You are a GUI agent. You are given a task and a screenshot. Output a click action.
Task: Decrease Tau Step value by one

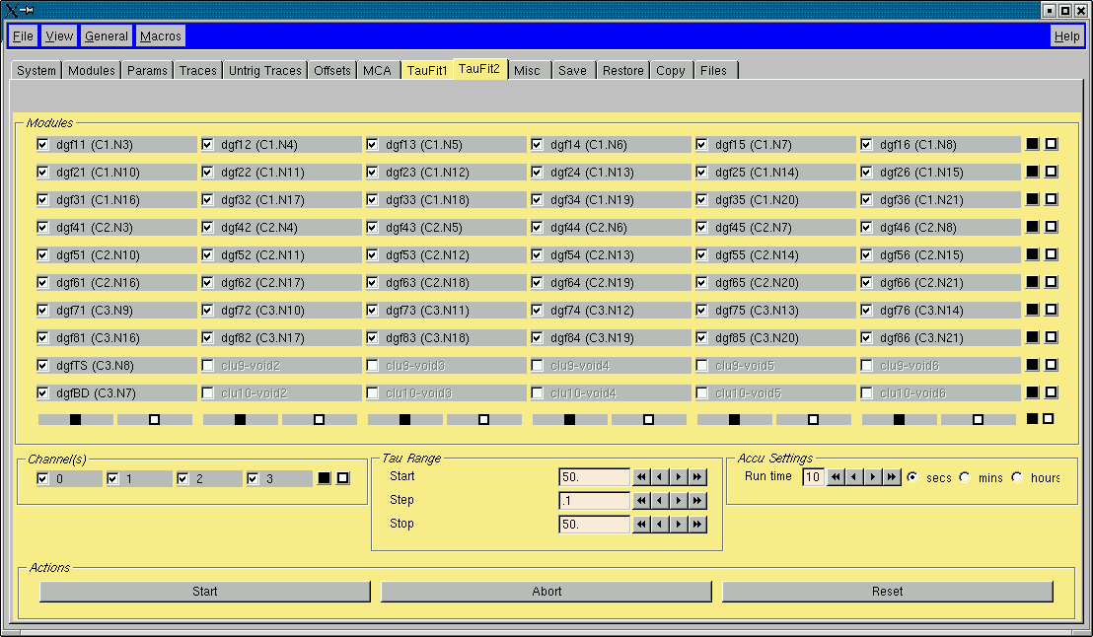tap(660, 500)
